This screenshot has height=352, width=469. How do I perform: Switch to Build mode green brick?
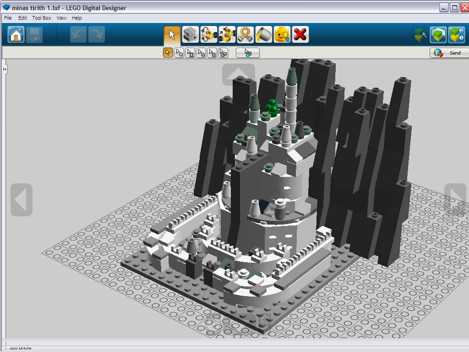tap(438, 35)
